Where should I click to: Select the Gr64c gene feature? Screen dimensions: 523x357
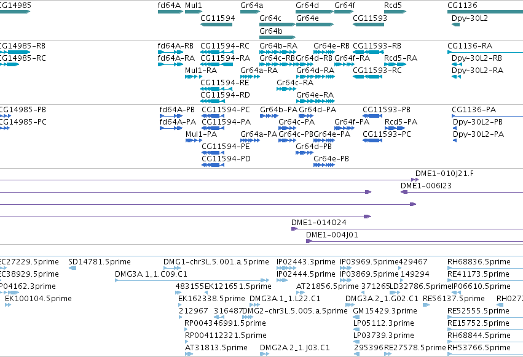[278, 25]
